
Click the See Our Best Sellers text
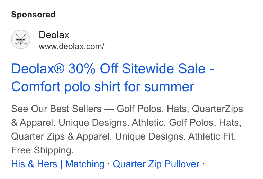(56, 109)
